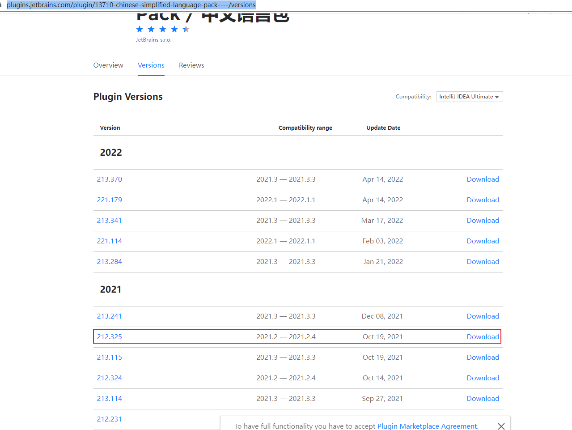
Task: Click the 2021 year group heading
Action: pyautogui.click(x=111, y=290)
